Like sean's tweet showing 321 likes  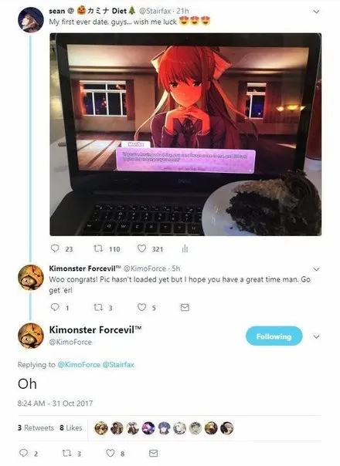(x=141, y=248)
